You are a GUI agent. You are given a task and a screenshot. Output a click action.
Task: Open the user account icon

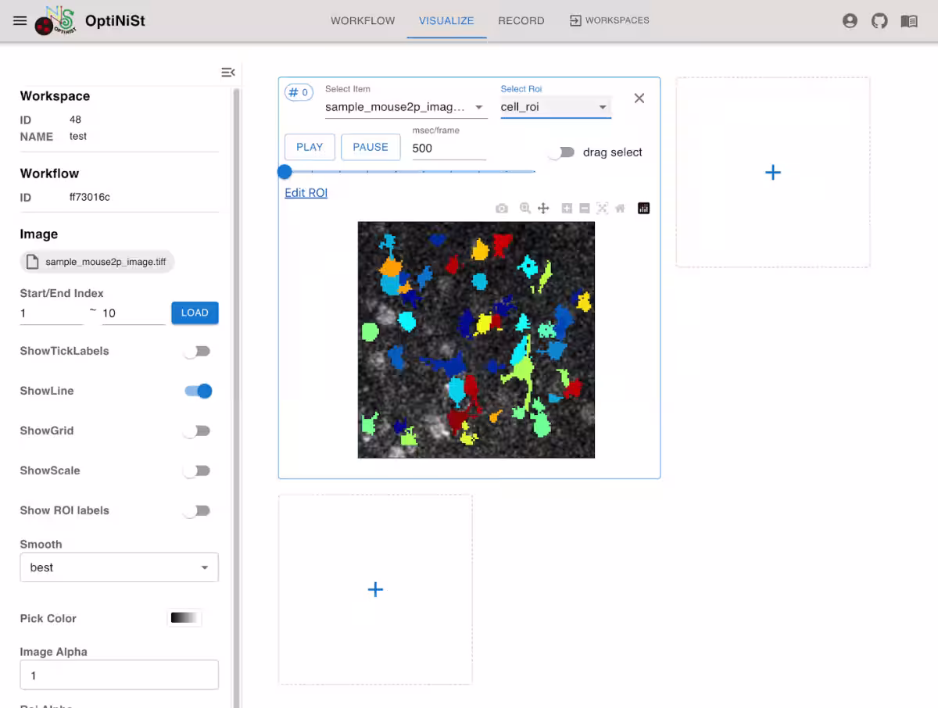click(850, 21)
